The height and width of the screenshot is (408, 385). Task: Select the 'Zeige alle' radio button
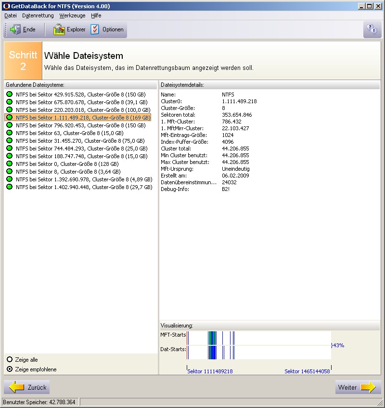10,360
